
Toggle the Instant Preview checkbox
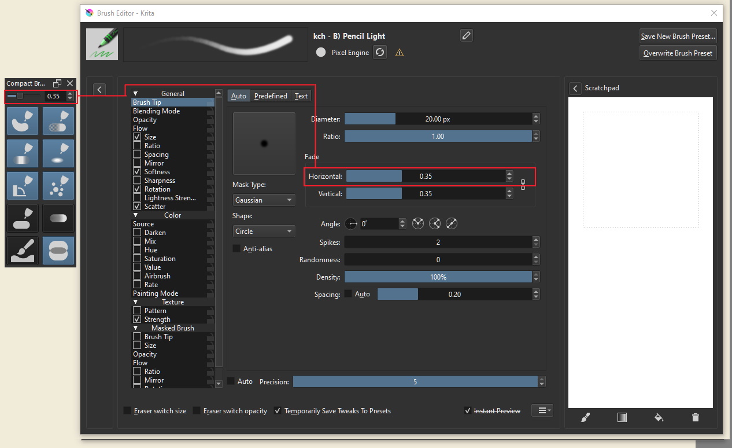pos(467,410)
